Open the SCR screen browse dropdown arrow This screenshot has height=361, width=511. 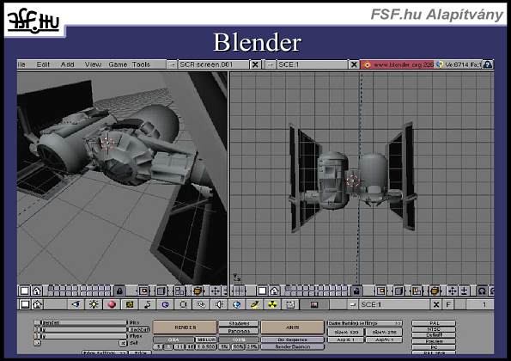(x=172, y=64)
